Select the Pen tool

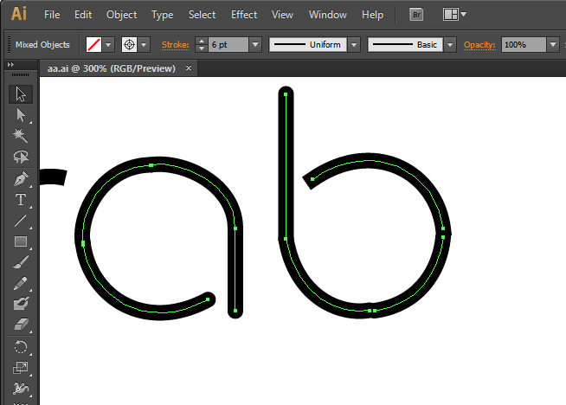click(21, 179)
